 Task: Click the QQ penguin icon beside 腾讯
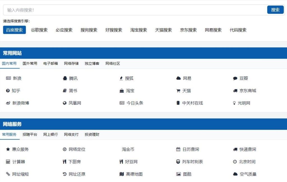65,78
